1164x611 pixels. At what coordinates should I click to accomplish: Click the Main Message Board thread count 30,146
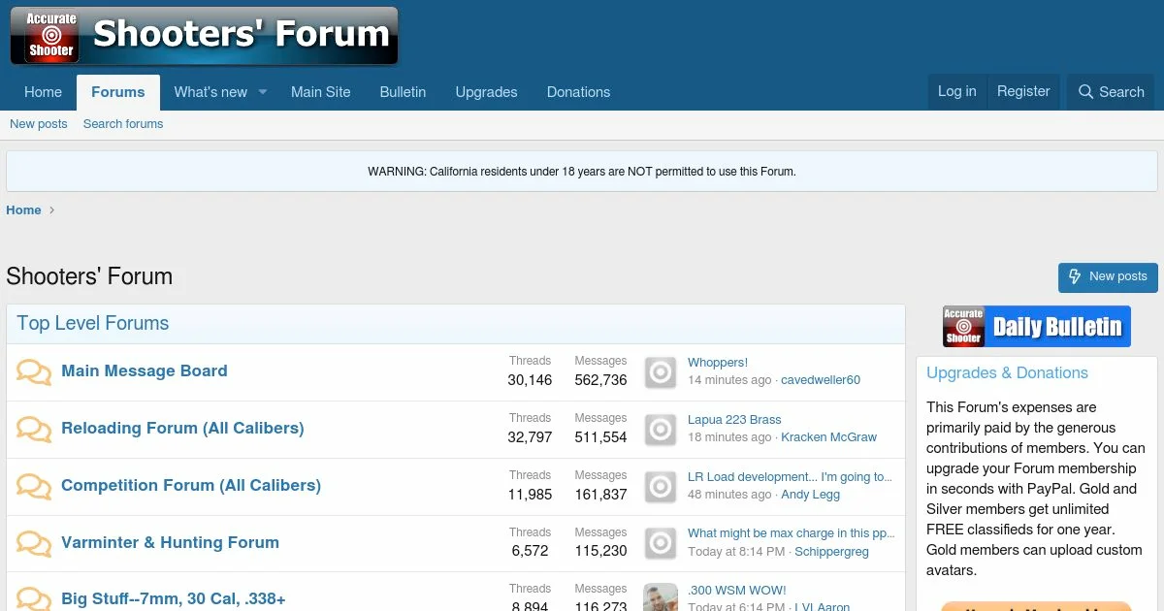(x=530, y=380)
